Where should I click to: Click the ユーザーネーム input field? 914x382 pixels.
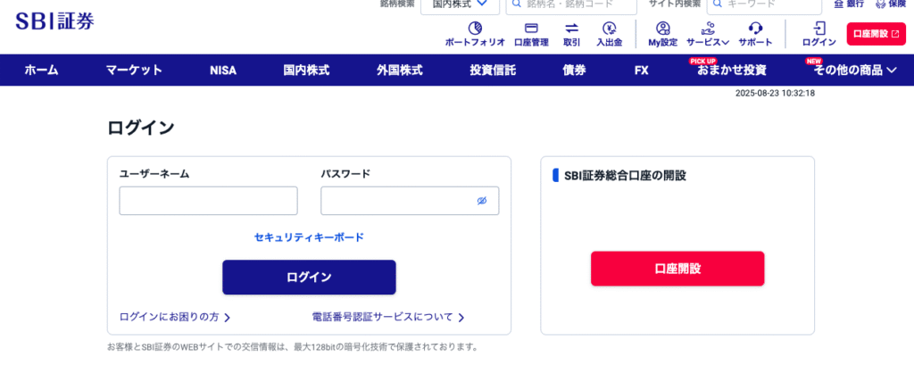[x=209, y=201]
